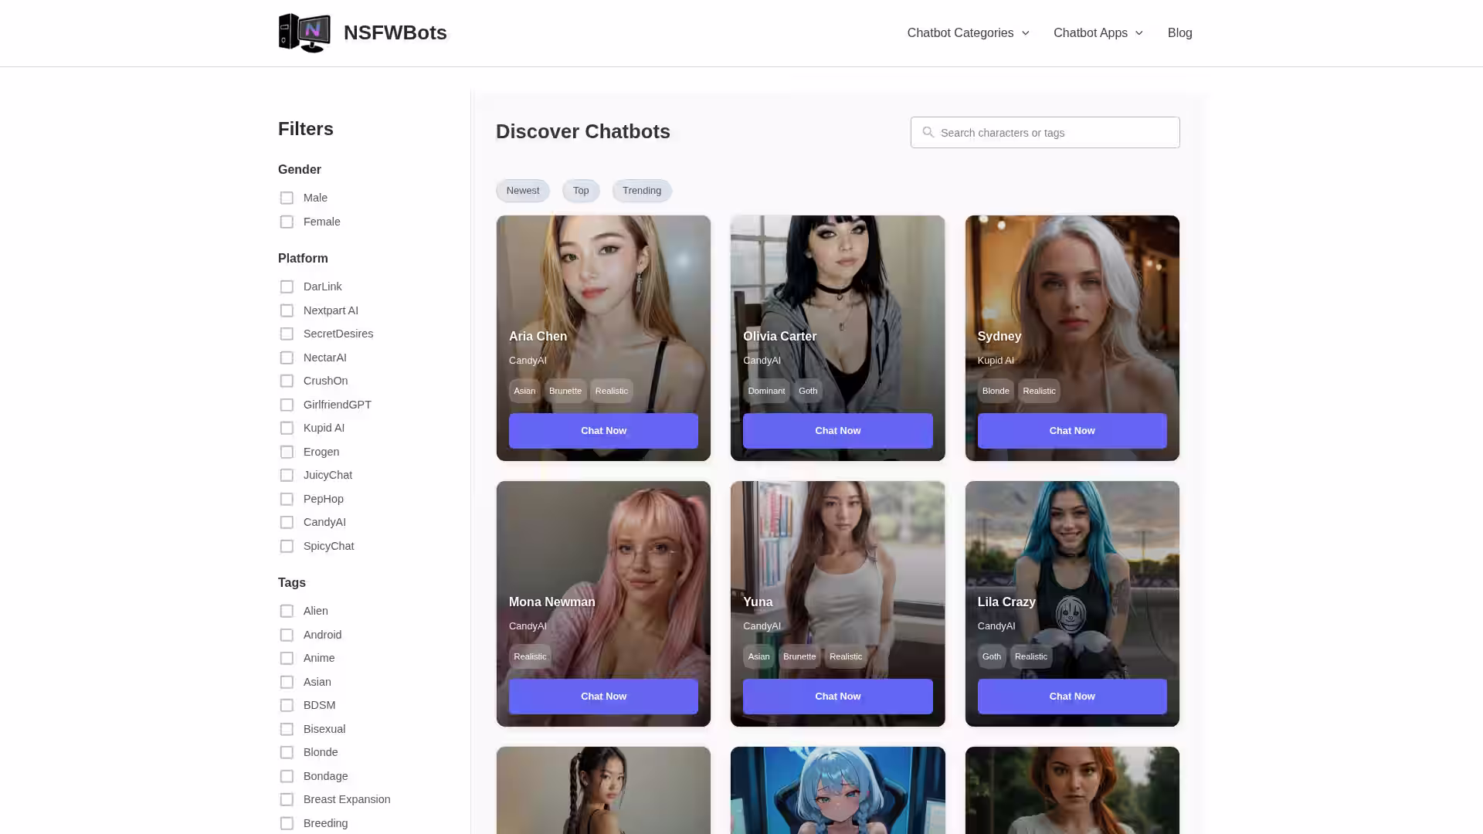The image size is (1483, 834).
Task: Expand the Chatbot Apps chevron
Action: [x=1139, y=33]
